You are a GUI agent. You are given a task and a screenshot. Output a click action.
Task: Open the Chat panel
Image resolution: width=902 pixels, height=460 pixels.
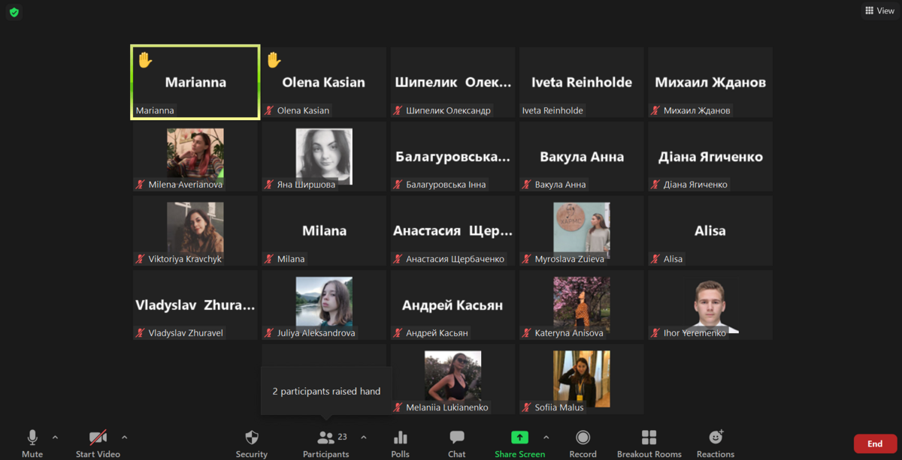pos(457,443)
